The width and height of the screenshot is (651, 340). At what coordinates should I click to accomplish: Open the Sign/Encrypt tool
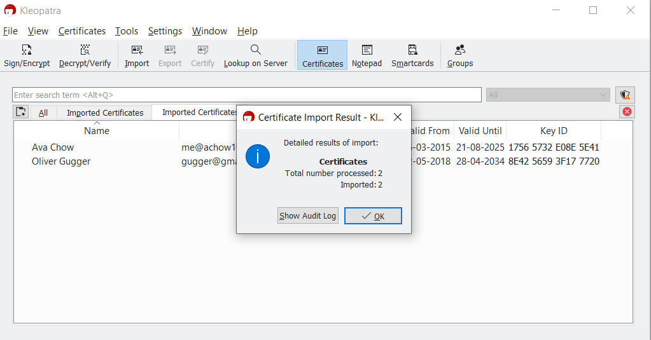[x=27, y=55]
